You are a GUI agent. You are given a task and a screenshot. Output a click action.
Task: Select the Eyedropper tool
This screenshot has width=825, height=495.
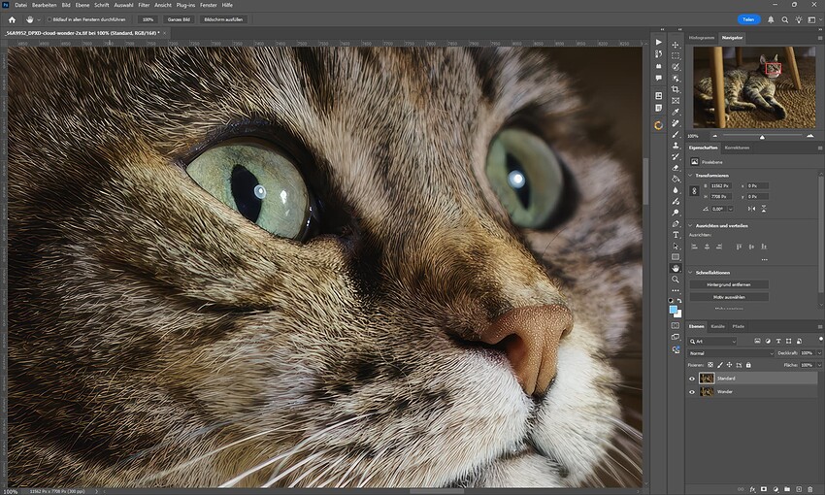pyautogui.click(x=676, y=112)
